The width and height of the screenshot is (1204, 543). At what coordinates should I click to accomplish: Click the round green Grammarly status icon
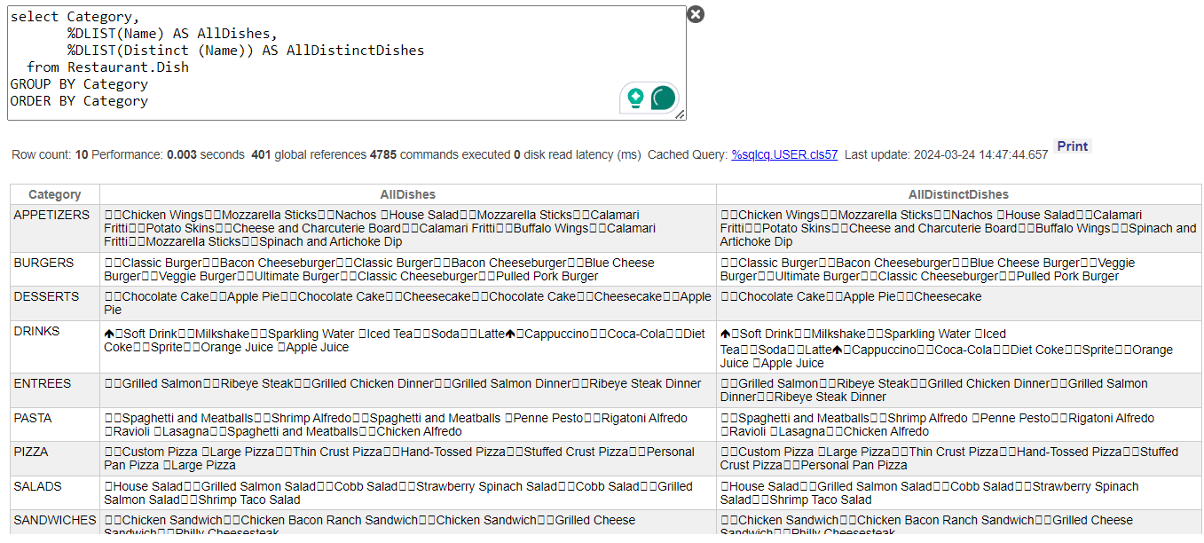click(x=663, y=98)
